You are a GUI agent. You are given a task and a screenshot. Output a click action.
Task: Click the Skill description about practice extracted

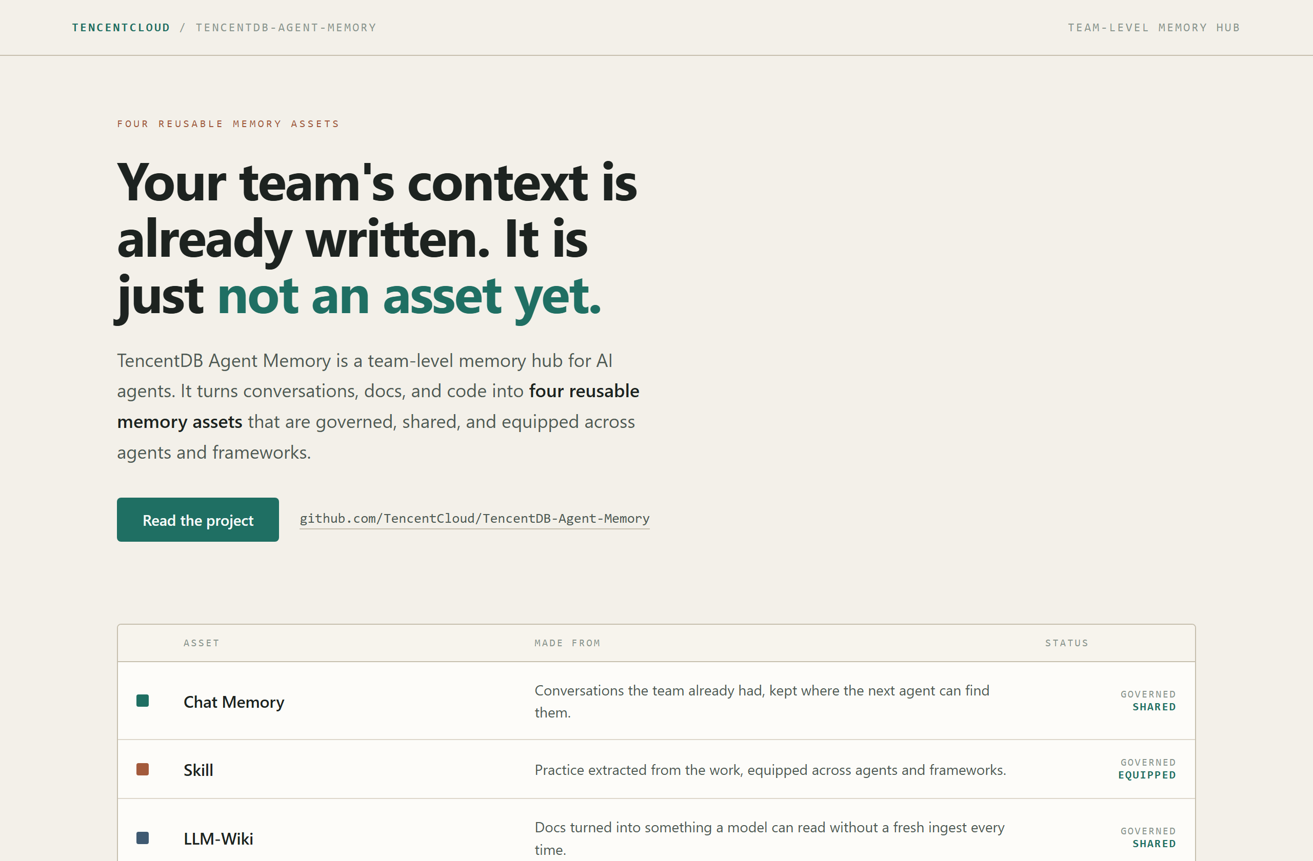pos(770,770)
